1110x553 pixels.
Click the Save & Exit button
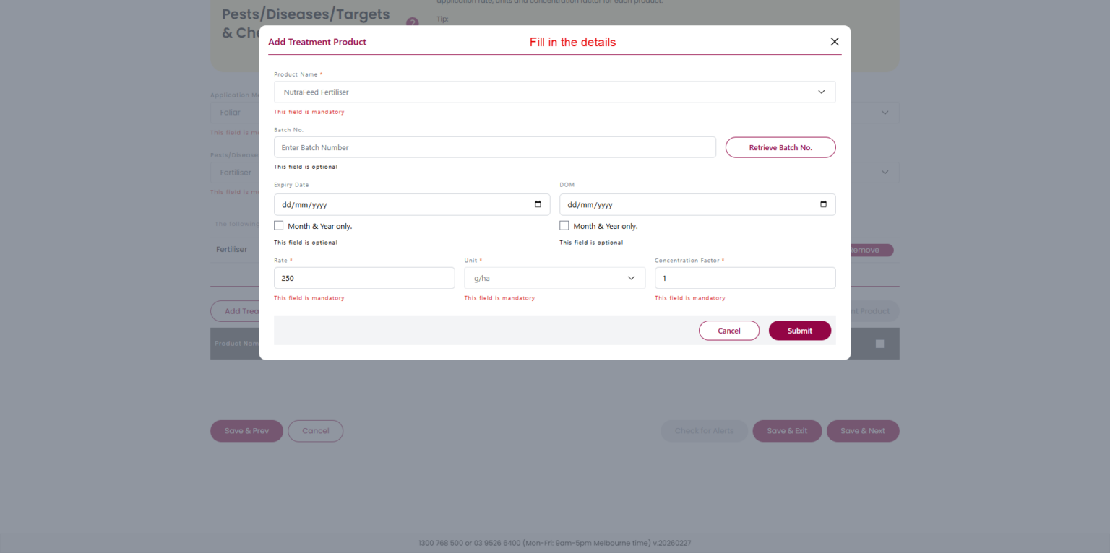click(x=787, y=431)
